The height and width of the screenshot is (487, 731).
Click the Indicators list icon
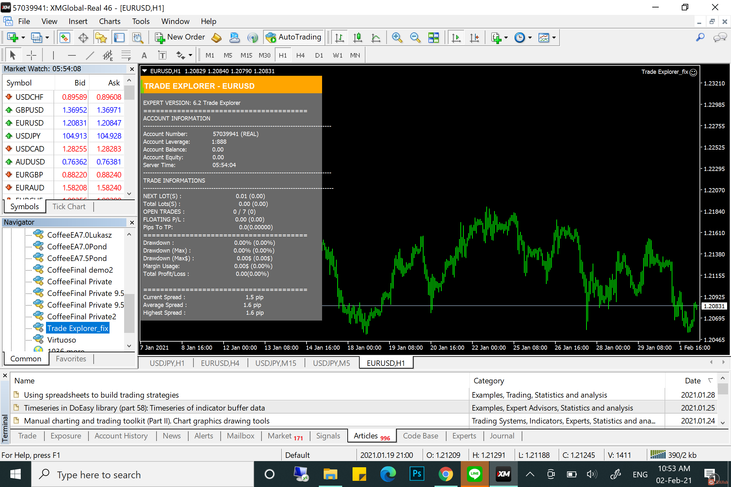496,38
